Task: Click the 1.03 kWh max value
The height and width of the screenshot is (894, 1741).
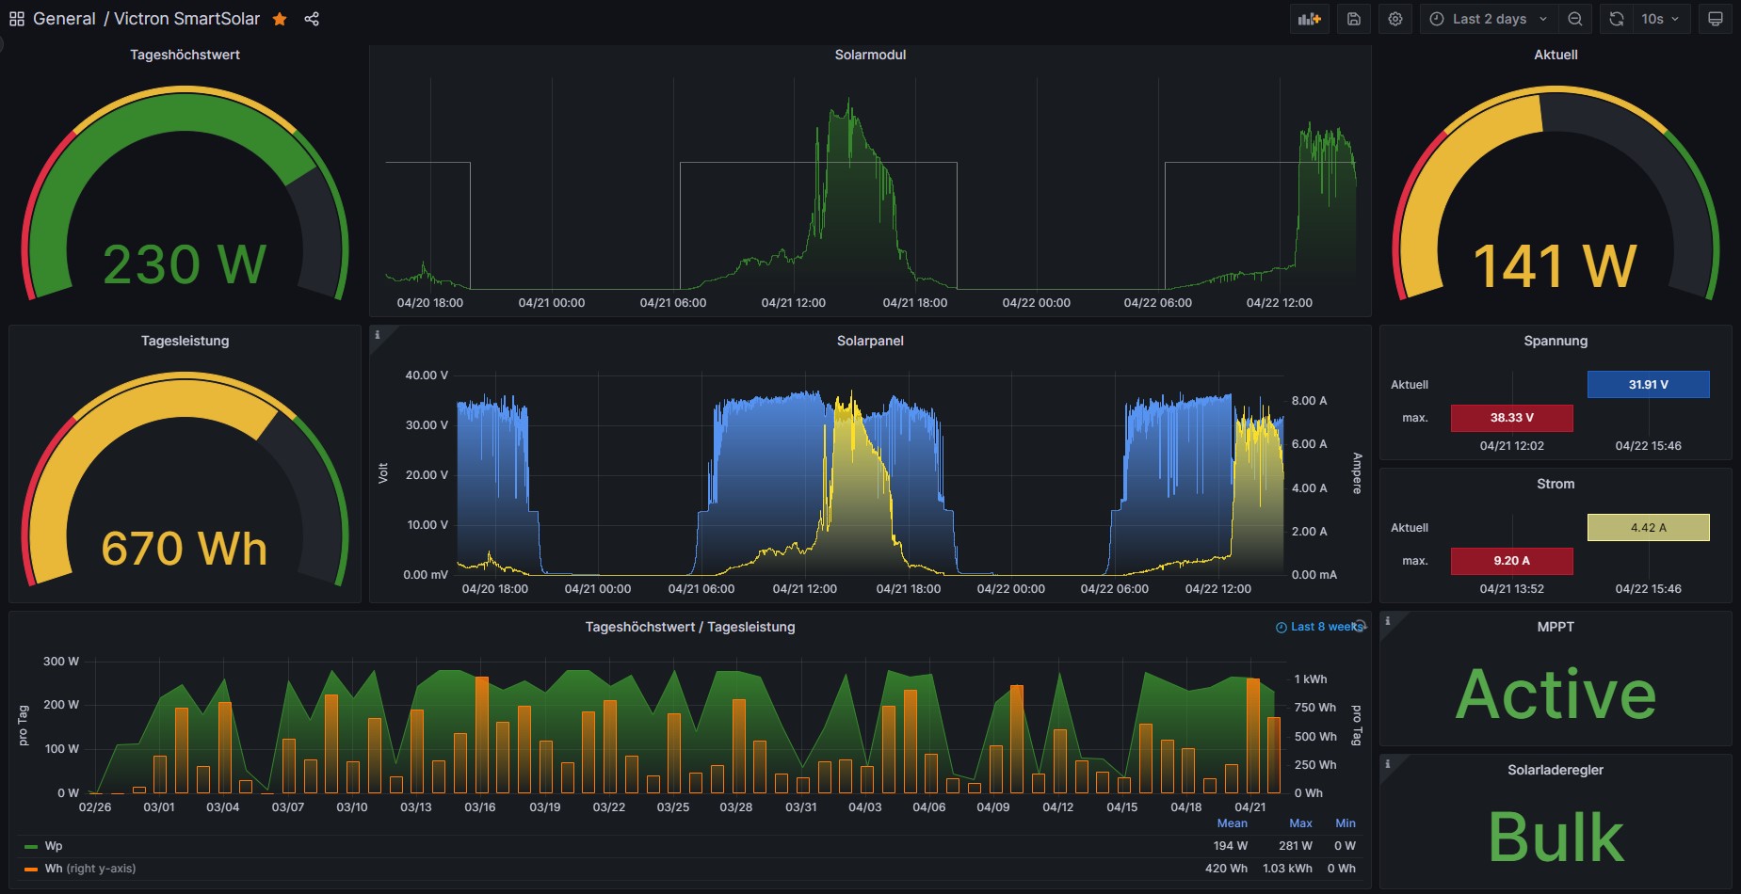Action: click(x=1287, y=869)
